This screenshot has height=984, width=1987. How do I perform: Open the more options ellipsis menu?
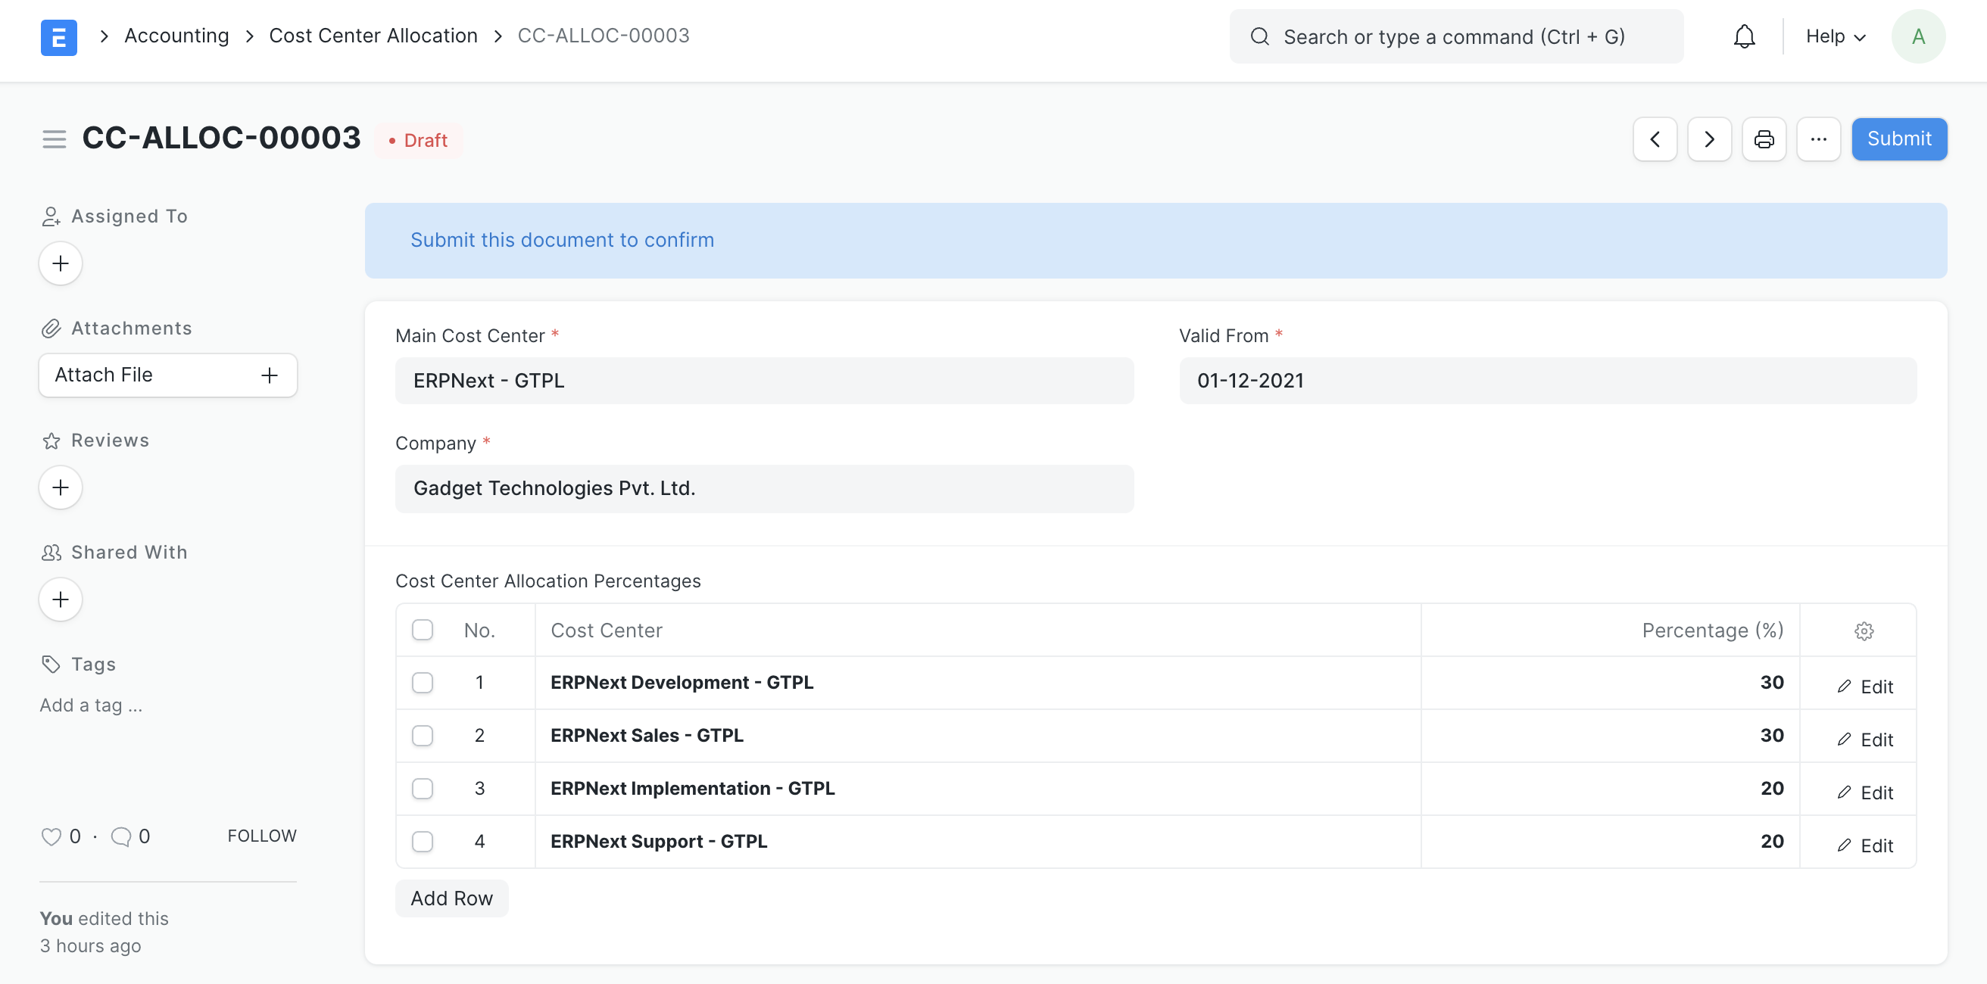1820,139
